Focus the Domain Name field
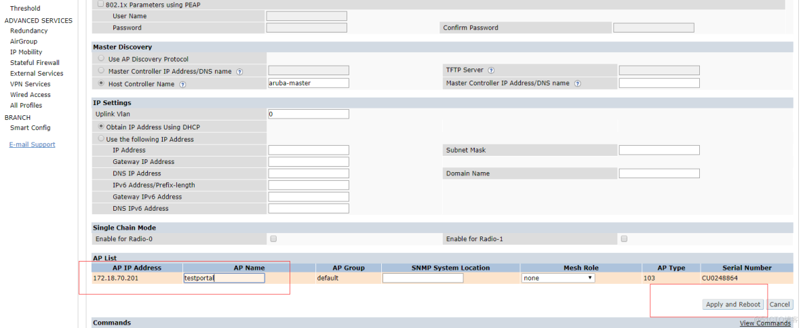Viewport: 803px width, 328px height. click(659, 173)
